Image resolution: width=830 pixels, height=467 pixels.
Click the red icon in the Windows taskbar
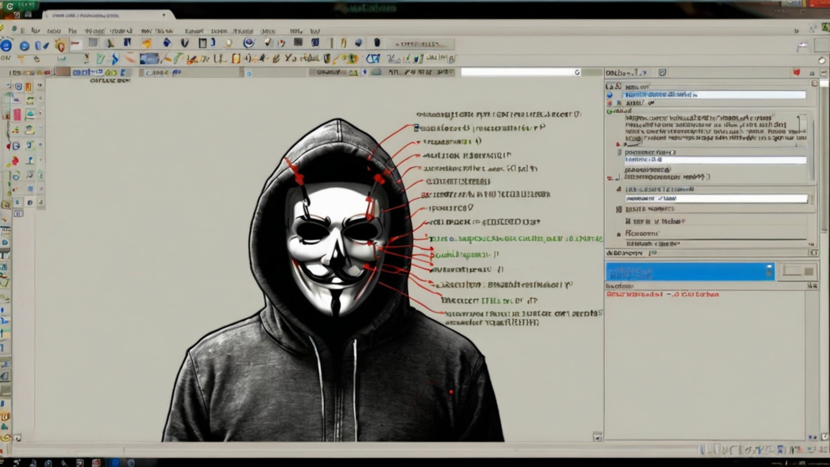[96, 462]
